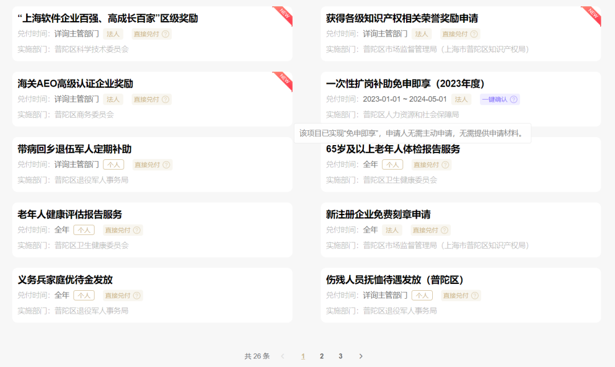Image resolution: width=615 pixels, height=367 pixels.
Task: Click help icon on 老年人健康评估报告服务 card
Action: click(137, 230)
